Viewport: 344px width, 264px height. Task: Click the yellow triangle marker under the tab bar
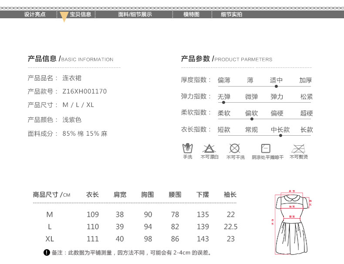tap(64, 17)
